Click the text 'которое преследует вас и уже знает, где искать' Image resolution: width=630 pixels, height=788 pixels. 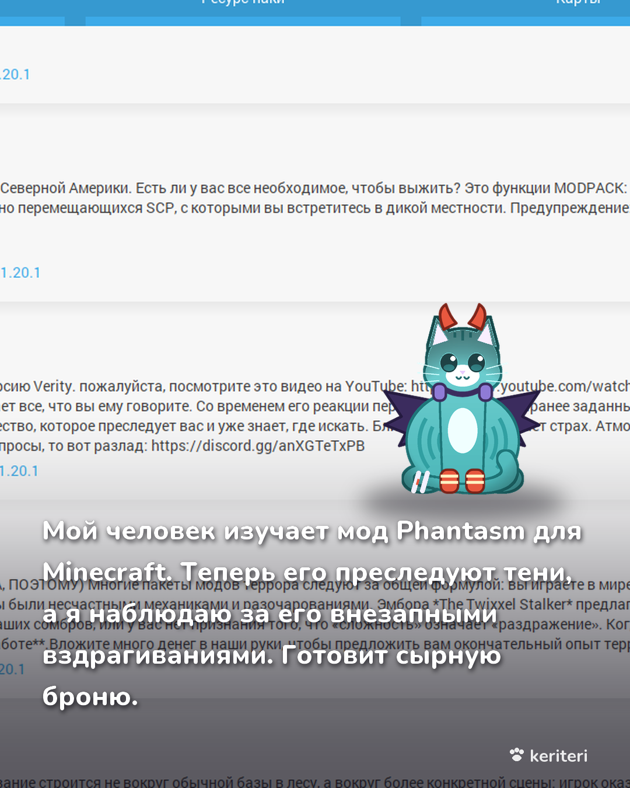[x=204, y=426]
